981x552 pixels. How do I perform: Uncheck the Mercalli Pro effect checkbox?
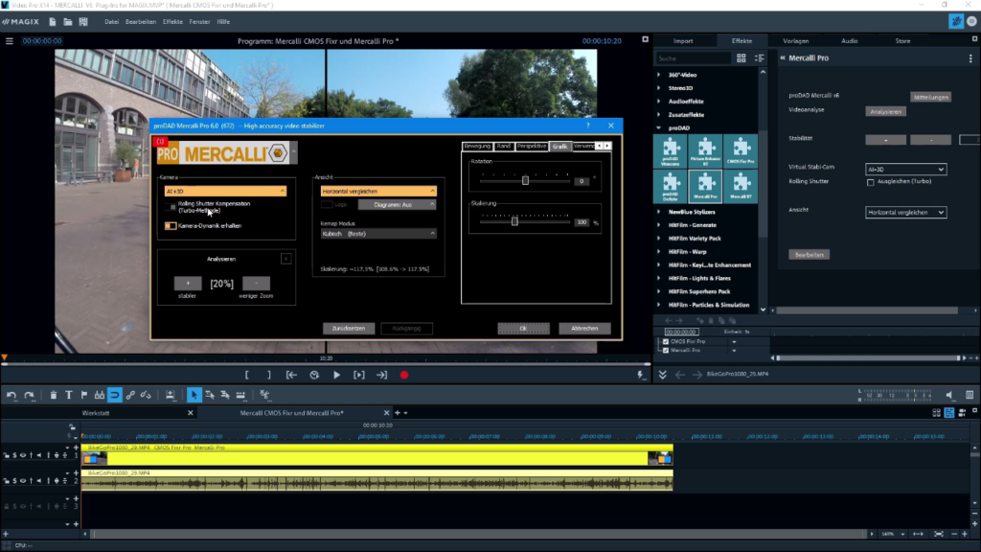[x=666, y=351]
